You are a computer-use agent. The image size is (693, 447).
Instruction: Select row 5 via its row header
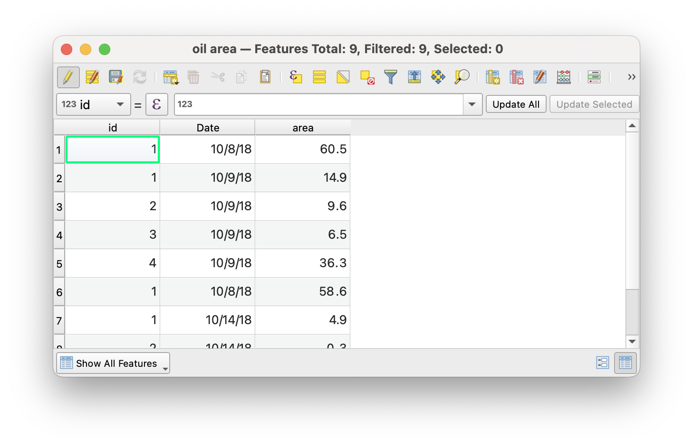pos(59,263)
